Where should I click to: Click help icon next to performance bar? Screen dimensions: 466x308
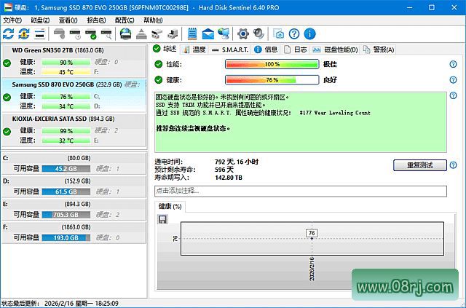453,65
